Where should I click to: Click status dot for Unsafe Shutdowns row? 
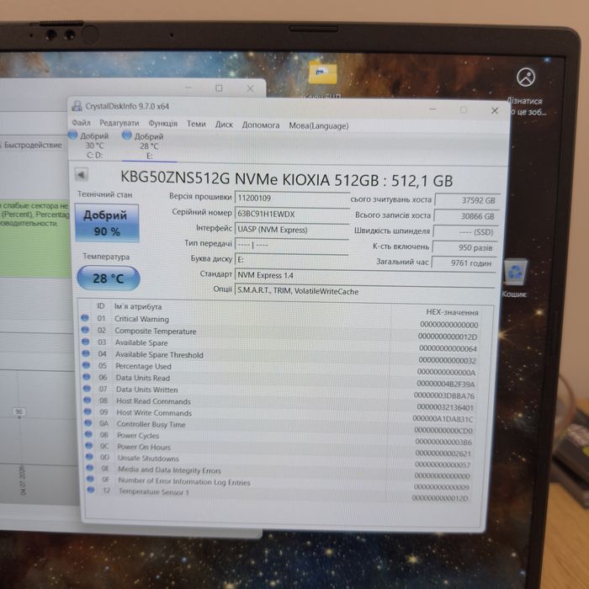[89, 457]
